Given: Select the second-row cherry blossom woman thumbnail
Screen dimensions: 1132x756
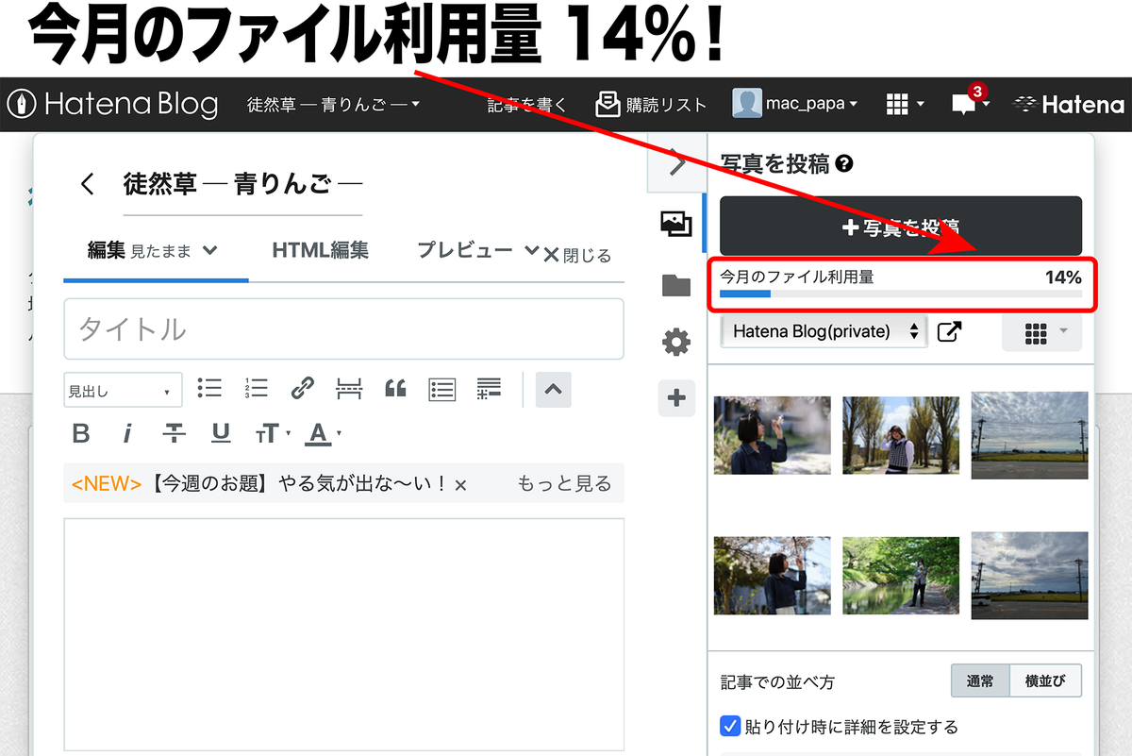Looking at the screenshot, I should pos(773,576).
